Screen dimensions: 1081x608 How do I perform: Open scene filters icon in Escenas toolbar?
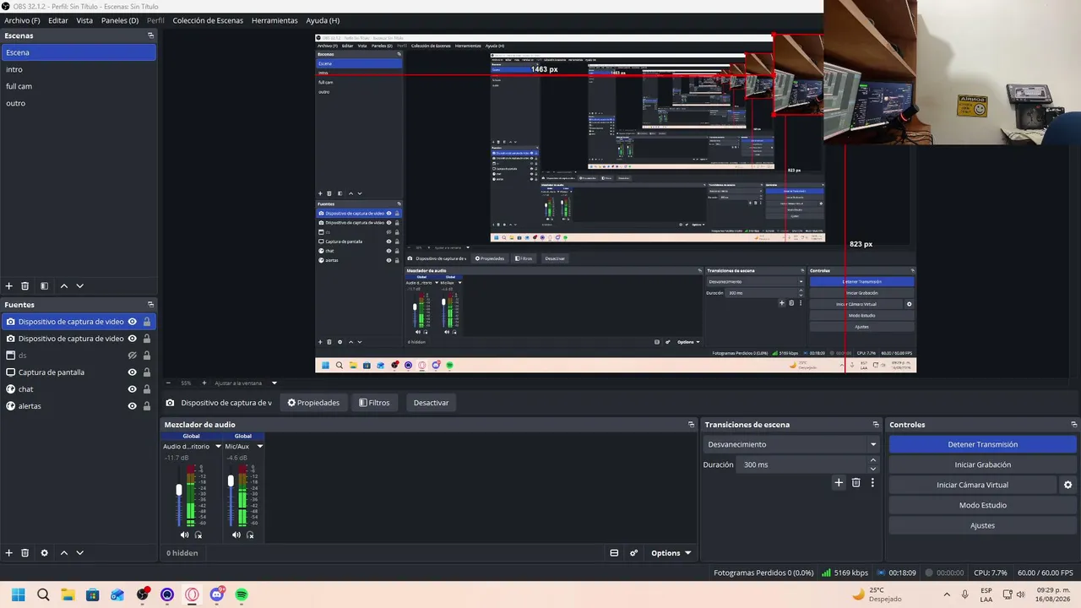[x=44, y=286]
